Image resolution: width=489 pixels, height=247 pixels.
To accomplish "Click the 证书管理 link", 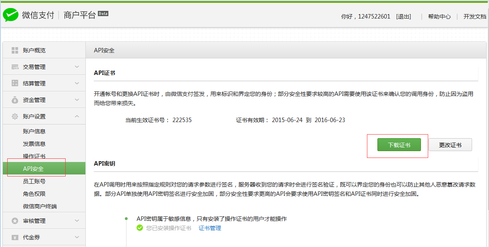I will [210, 228].
